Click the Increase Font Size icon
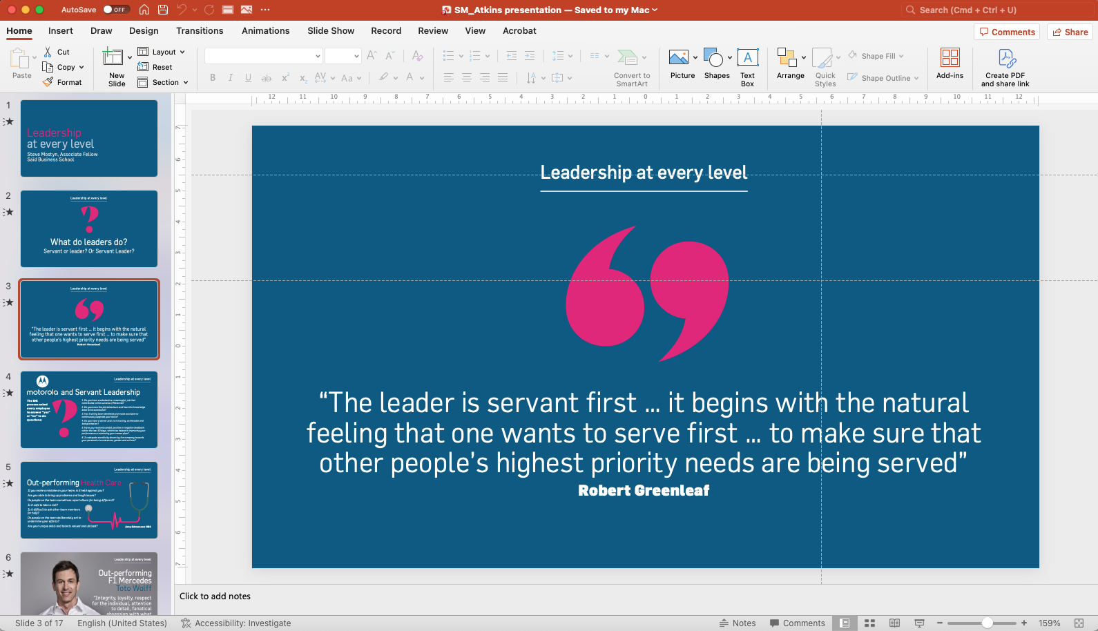This screenshot has width=1098, height=631. [x=372, y=56]
